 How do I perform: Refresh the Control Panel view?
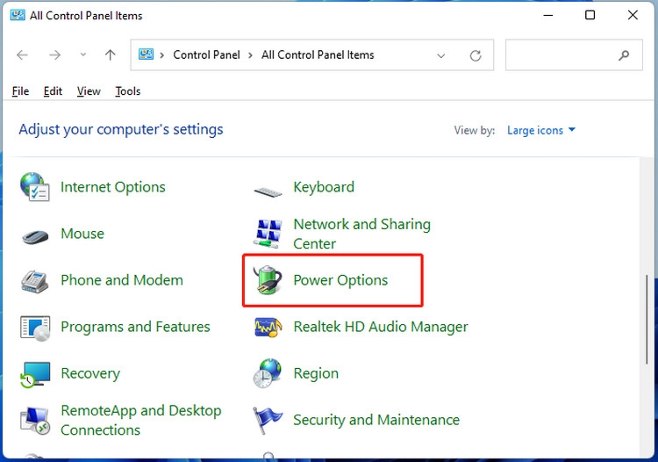coord(476,55)
